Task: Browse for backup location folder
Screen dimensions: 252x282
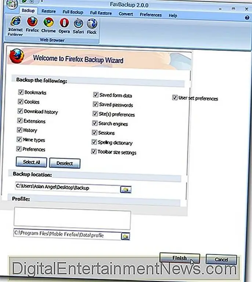Action: click(126, 189)
